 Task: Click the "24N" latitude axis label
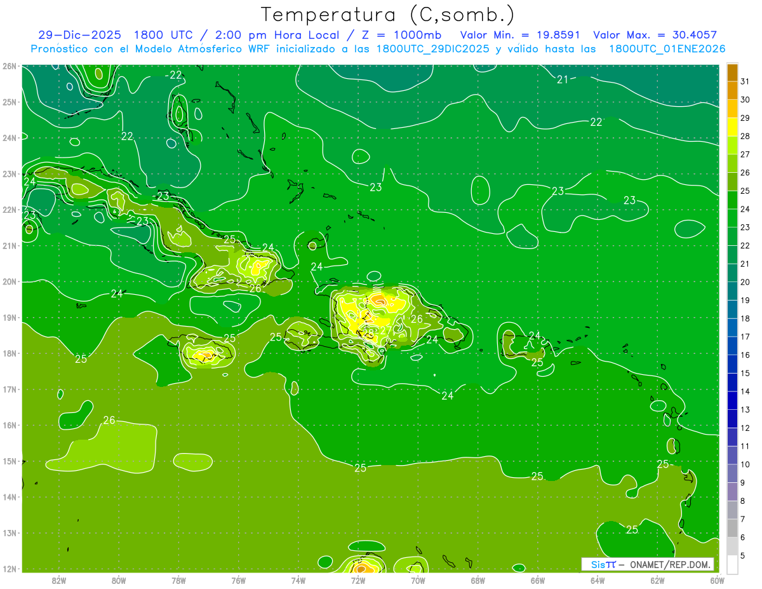(x=10, y=138)
